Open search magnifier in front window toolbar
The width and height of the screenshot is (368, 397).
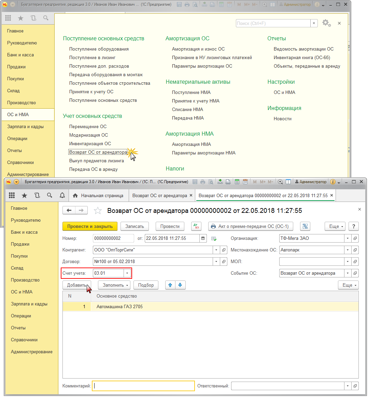tap(49, 195)
